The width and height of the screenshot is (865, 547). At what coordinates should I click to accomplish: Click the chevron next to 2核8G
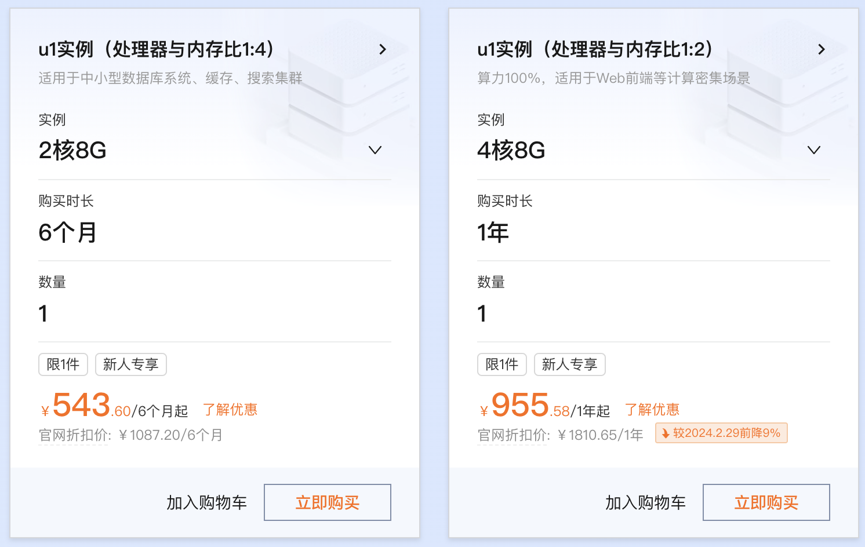click(375, 150)
